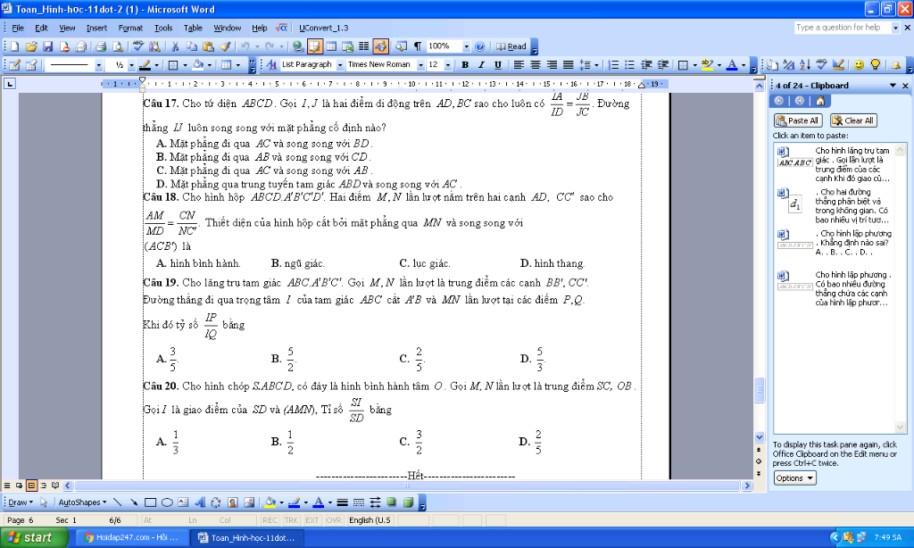Toggle Show/Hide paragraph marks
Screen dimensions: 914x548
(418, 46)
